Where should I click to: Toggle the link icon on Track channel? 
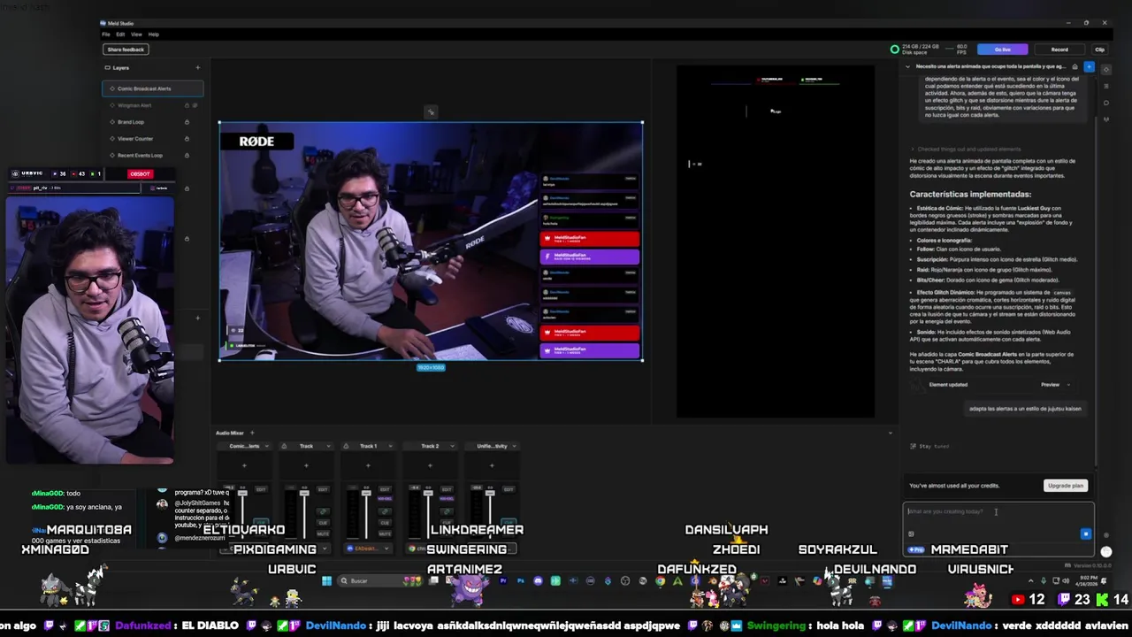(x=323, y=511)
